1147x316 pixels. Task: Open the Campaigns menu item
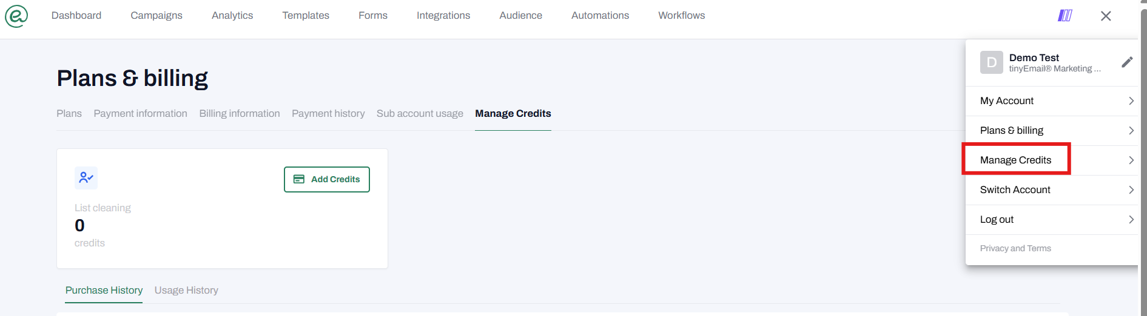pos(156,16)
